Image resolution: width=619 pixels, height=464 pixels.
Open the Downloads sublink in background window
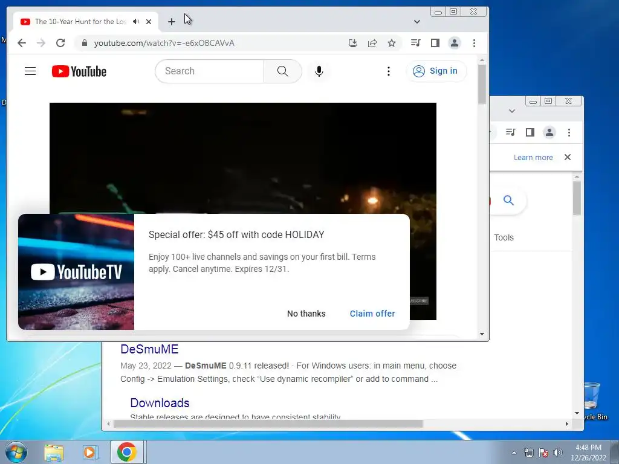coord(160,403)
